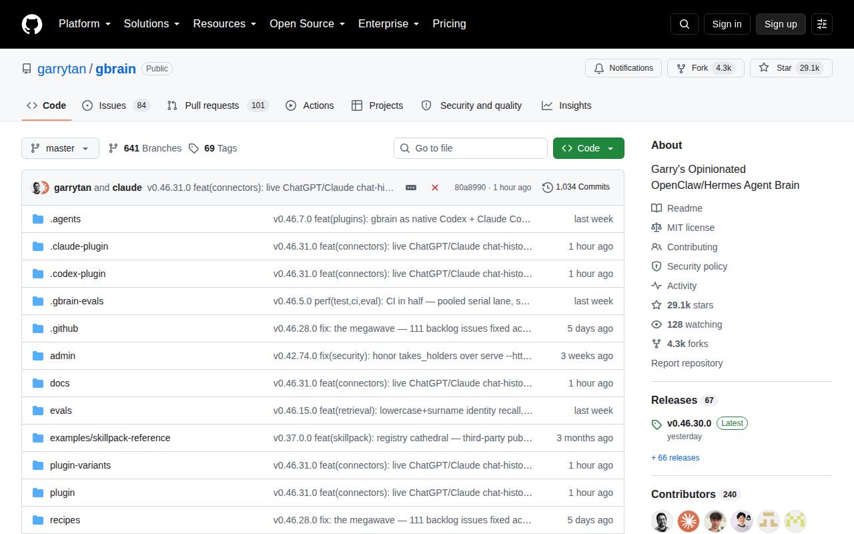View 69 Tags link

click(x=213, y=148)
